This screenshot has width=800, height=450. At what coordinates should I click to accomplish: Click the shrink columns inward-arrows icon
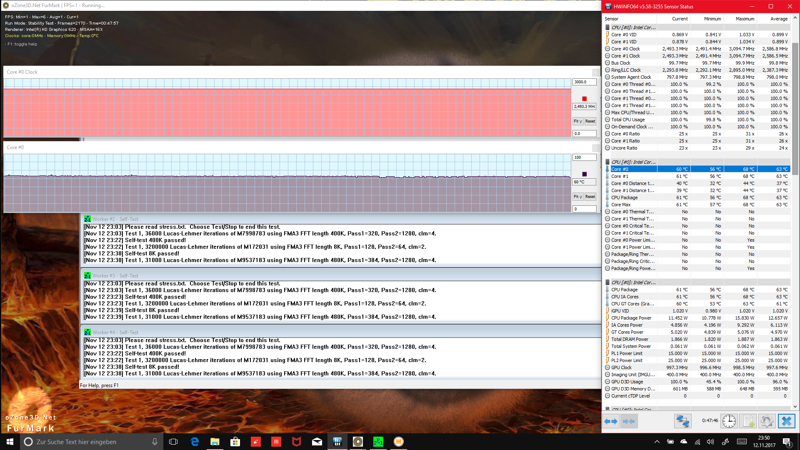(629, 421)
